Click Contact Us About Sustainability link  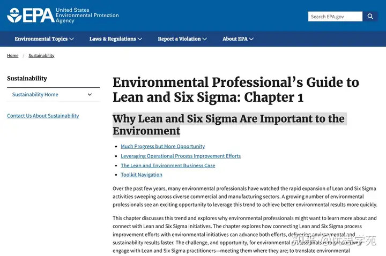[x=43, y=116]
